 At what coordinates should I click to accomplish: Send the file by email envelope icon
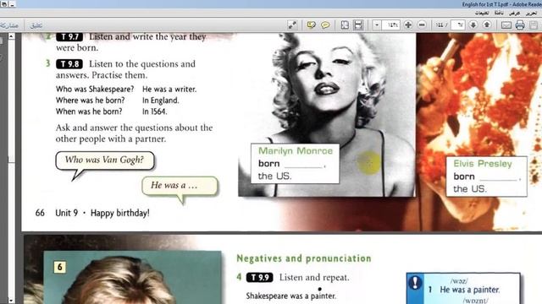506,25
